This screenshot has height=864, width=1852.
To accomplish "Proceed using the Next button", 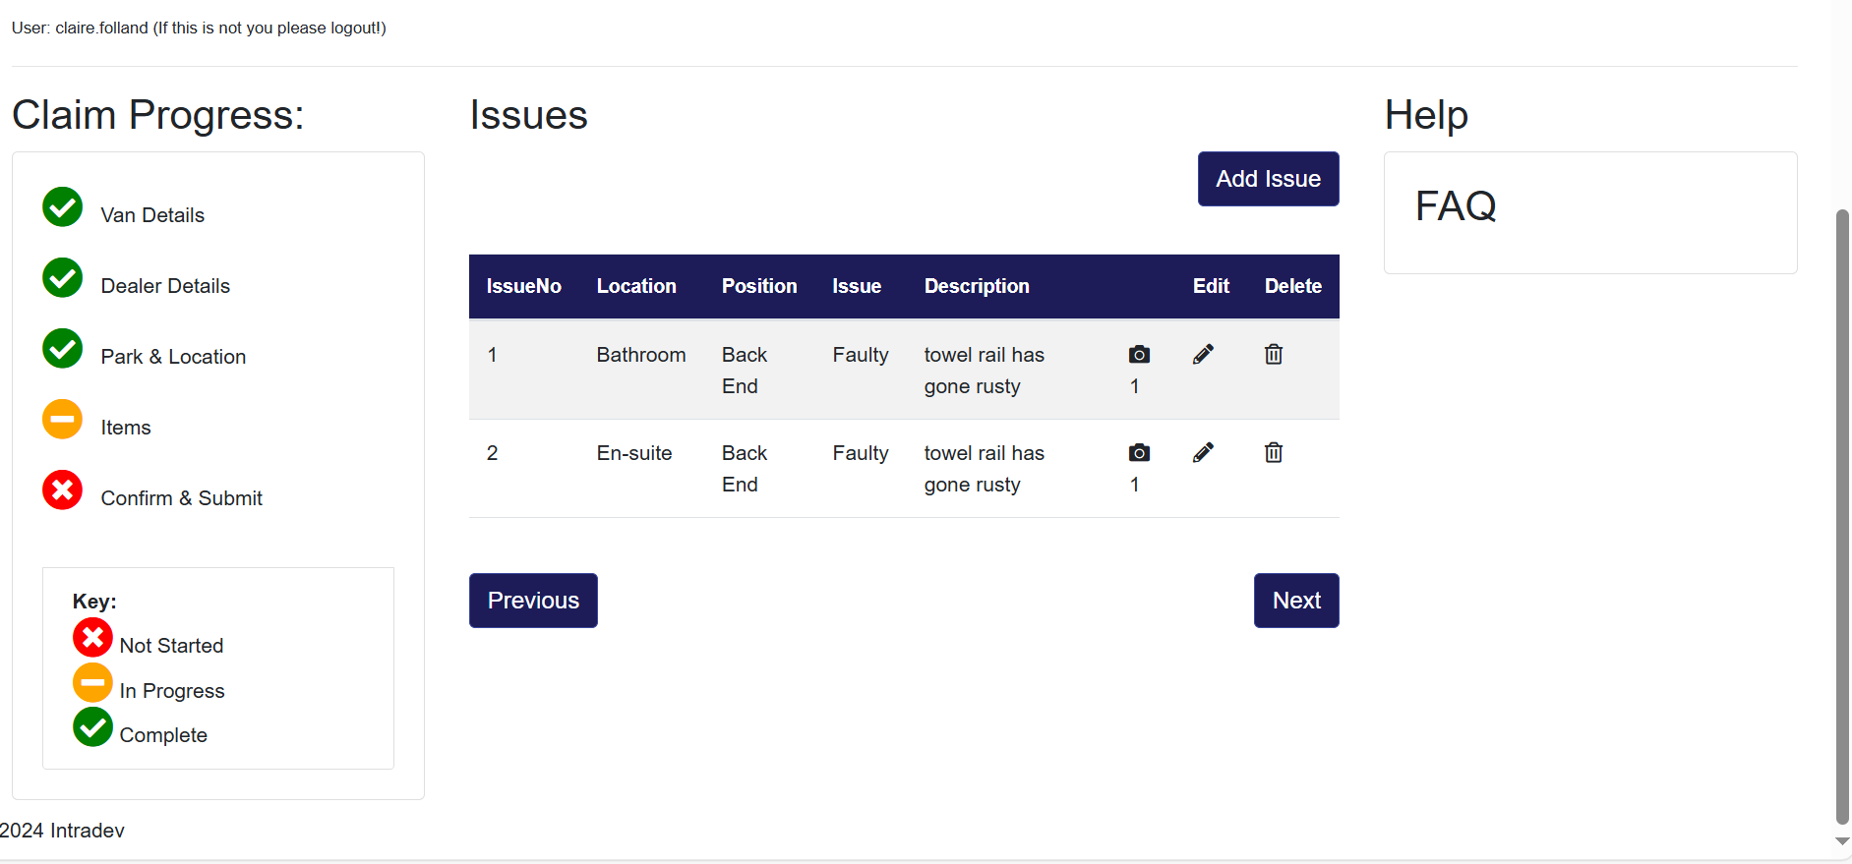I will pyautogui.click(x=1296, y=601).
